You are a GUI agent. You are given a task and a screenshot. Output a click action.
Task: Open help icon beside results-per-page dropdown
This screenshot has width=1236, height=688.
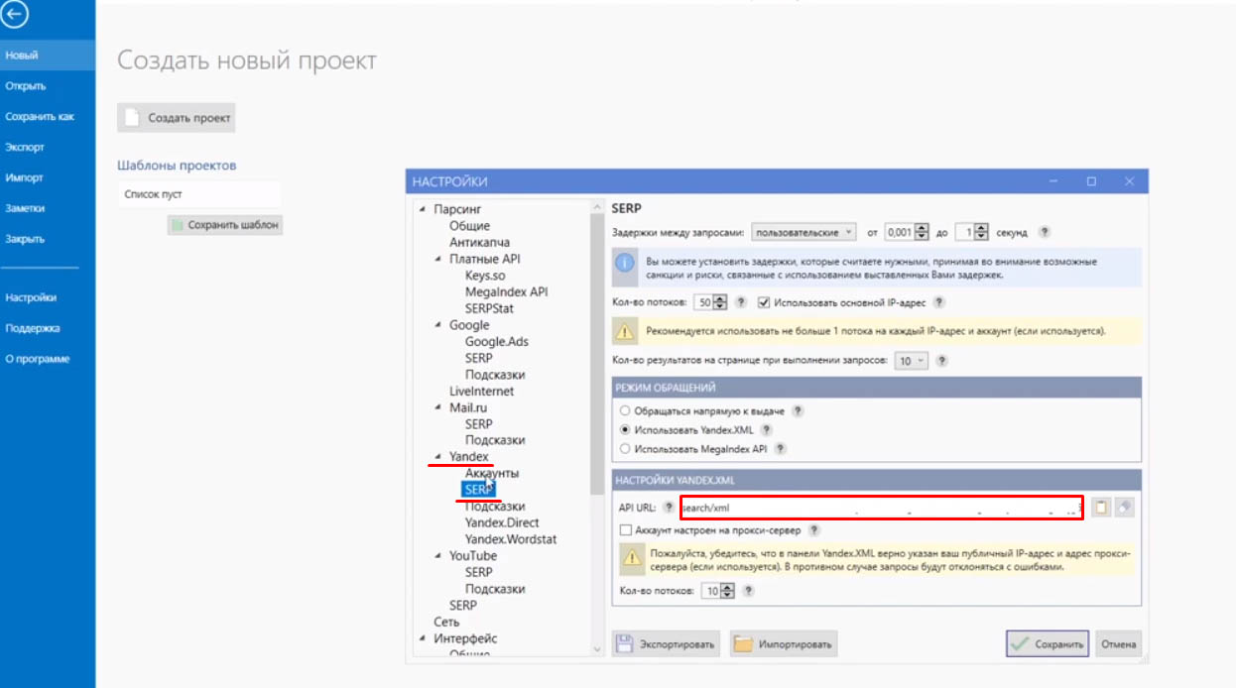point(941,361)
